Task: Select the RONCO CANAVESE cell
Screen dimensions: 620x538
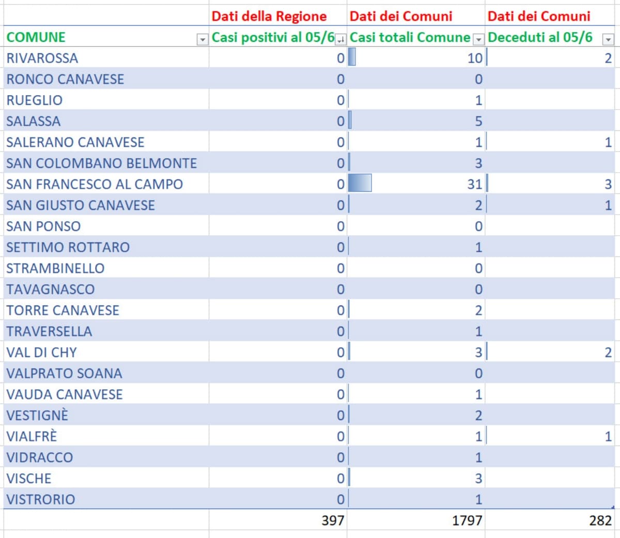Action: pos(106,79)
